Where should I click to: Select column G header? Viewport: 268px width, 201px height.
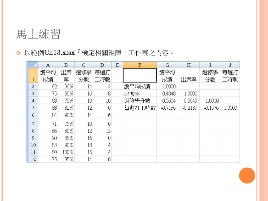pos(167,65)
